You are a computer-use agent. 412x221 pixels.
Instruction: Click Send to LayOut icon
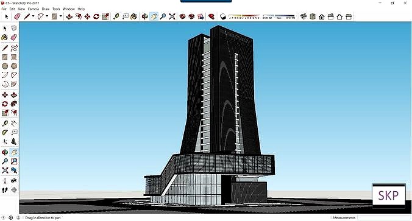coord(201,16)
